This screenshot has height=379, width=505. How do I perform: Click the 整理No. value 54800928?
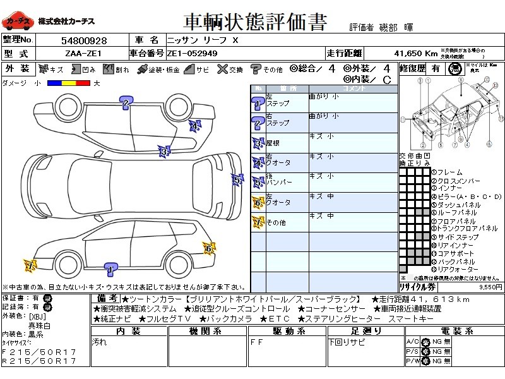pyautogui.click(x=84, y=40)
